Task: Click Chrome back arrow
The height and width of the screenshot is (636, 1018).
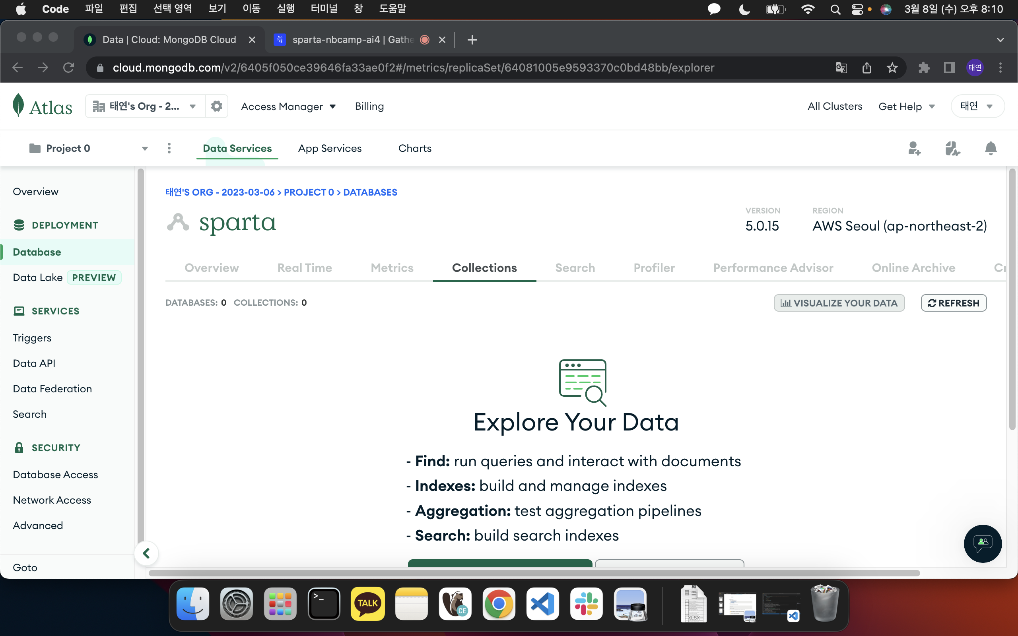Action: point(17,68)
